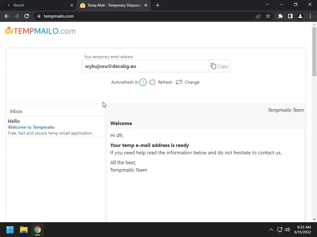The height and width of the screenshot is (237, 317).
Task: Click 'Your temp e-mail address is ready' text
Action: 150,145
